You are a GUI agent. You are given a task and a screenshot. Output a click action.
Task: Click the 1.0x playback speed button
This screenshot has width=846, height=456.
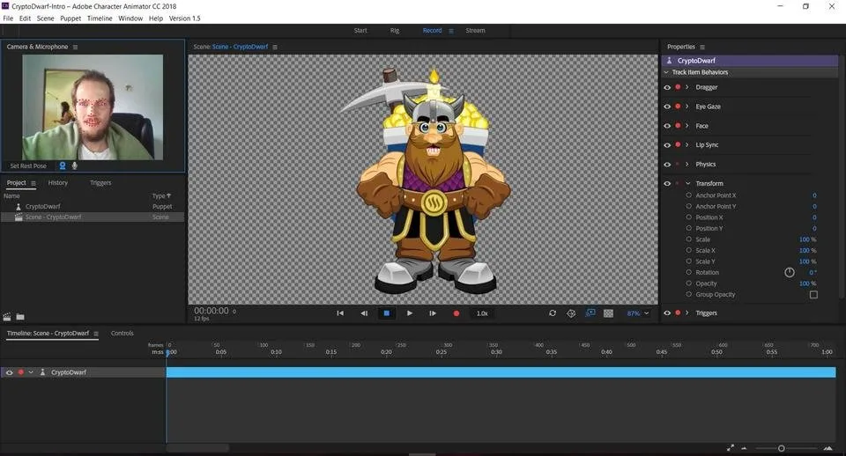pos(482,313)
